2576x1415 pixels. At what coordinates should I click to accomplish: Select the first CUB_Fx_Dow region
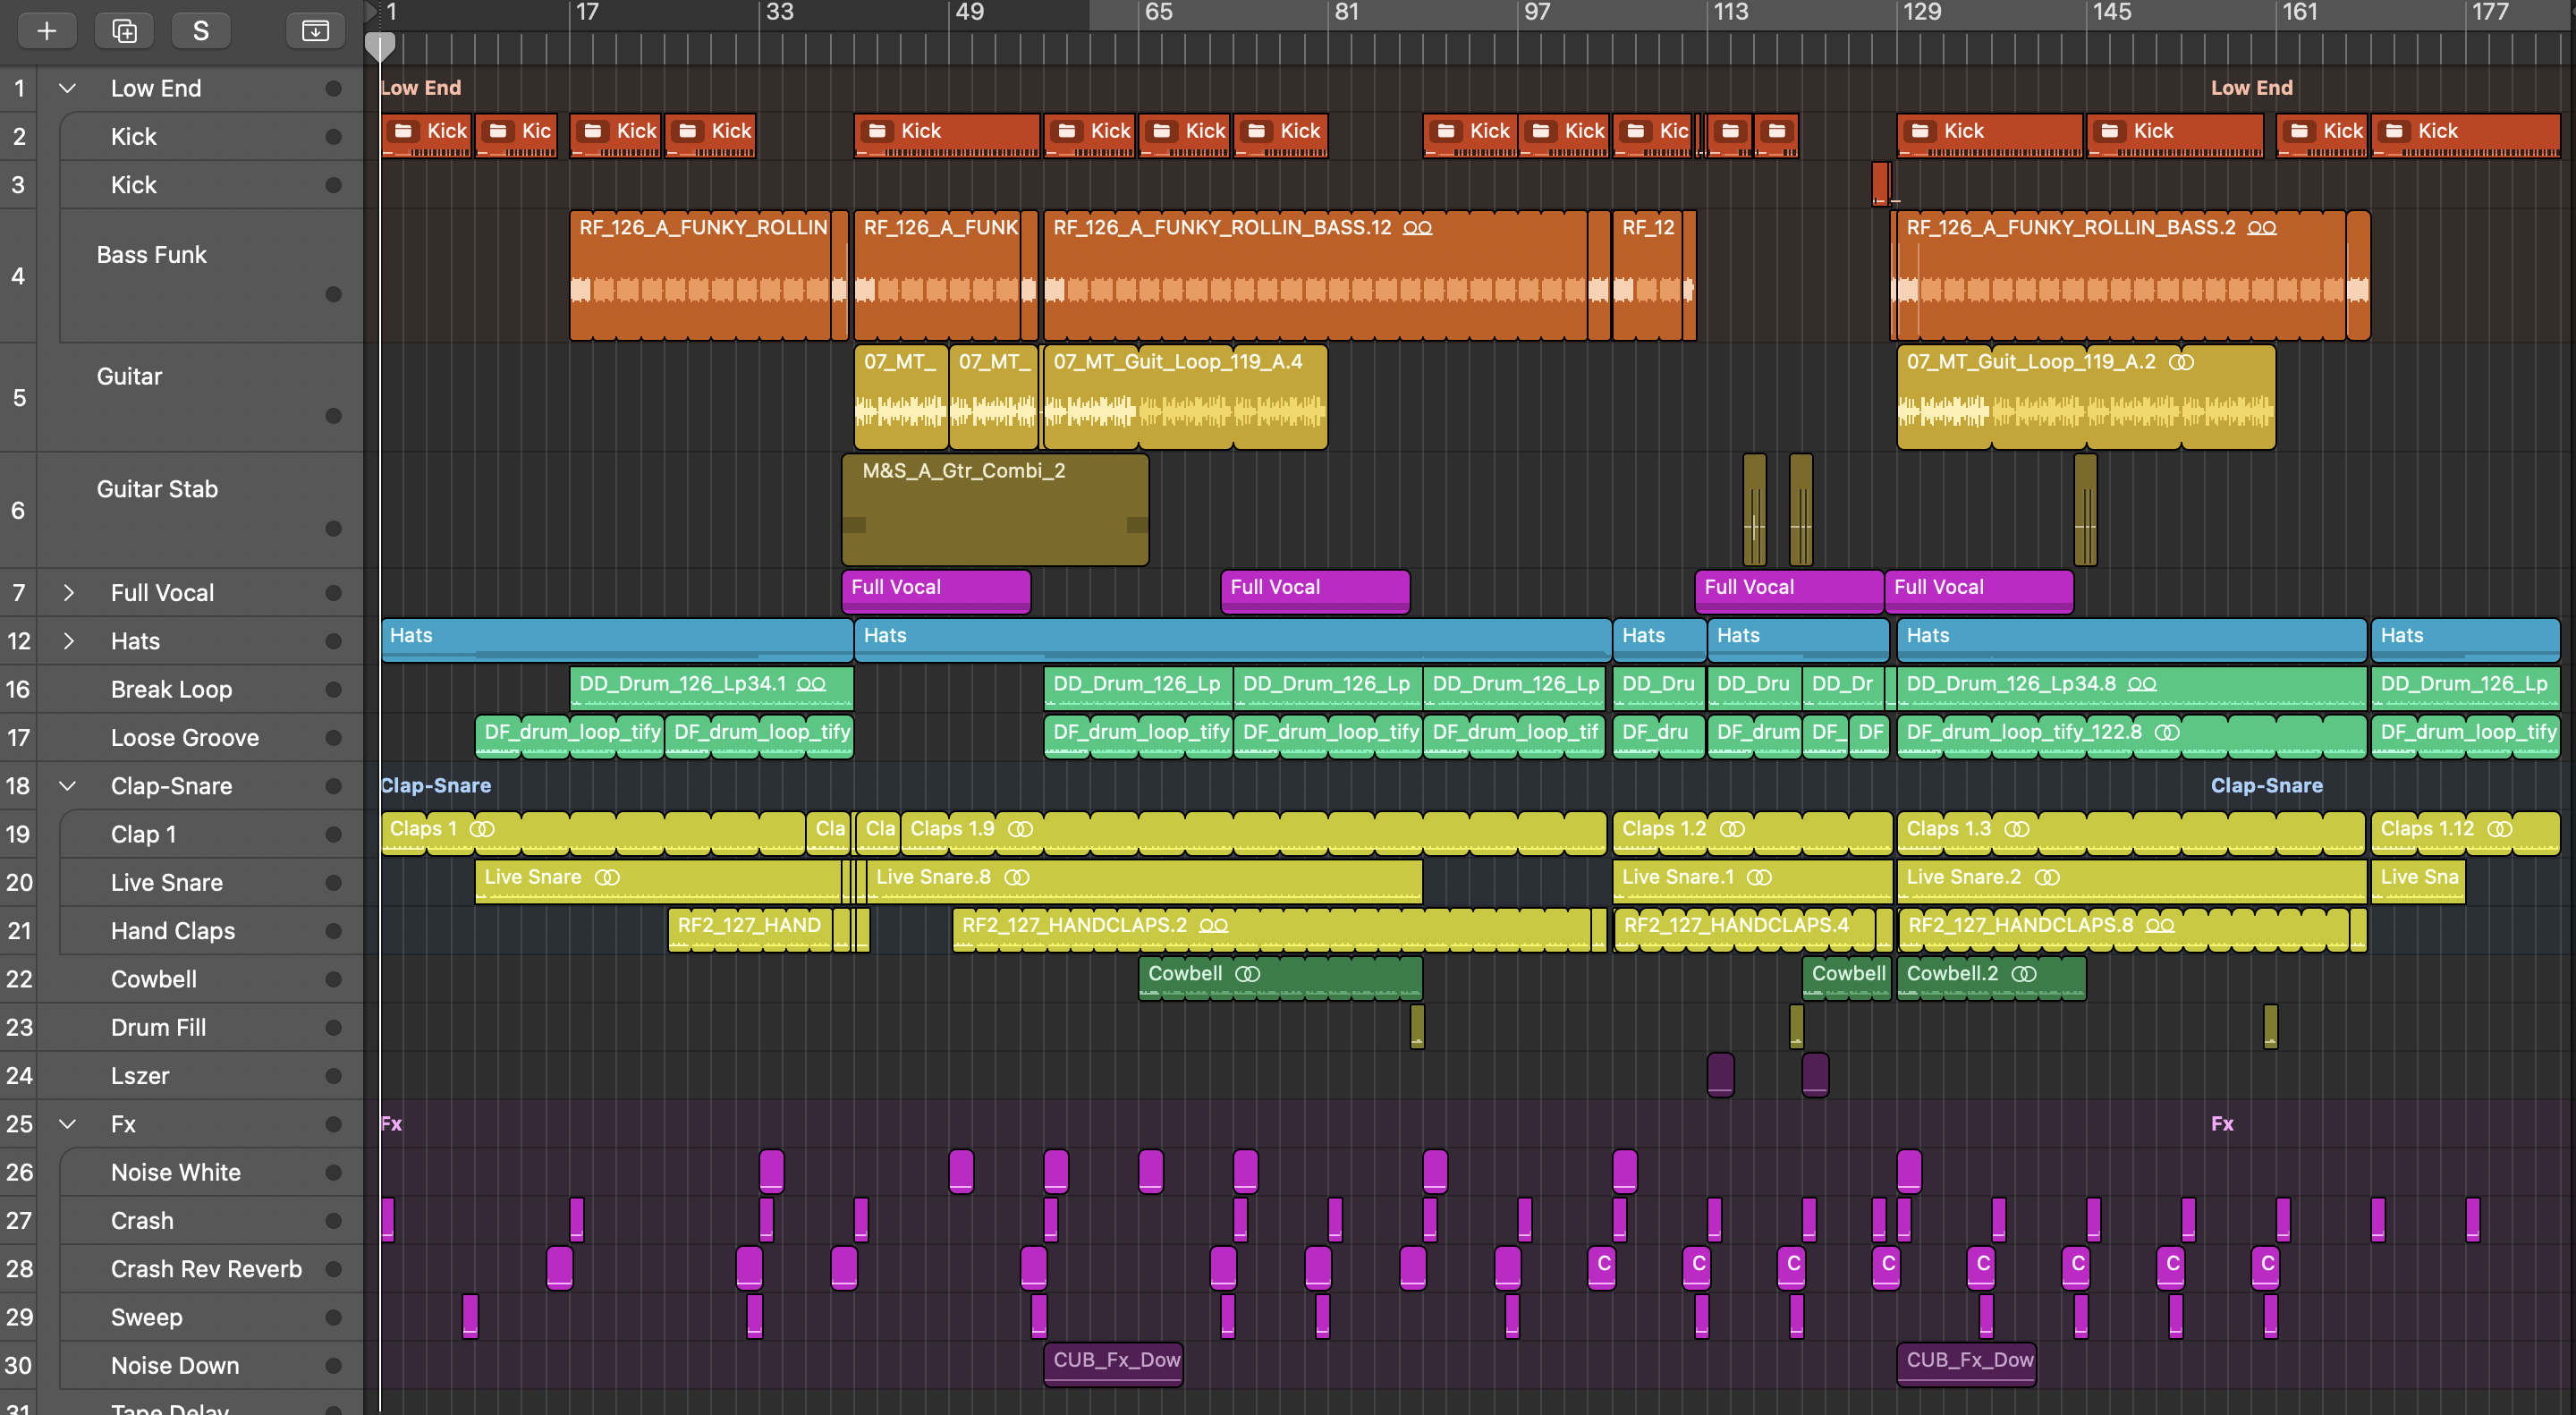pos(1114,1361)
